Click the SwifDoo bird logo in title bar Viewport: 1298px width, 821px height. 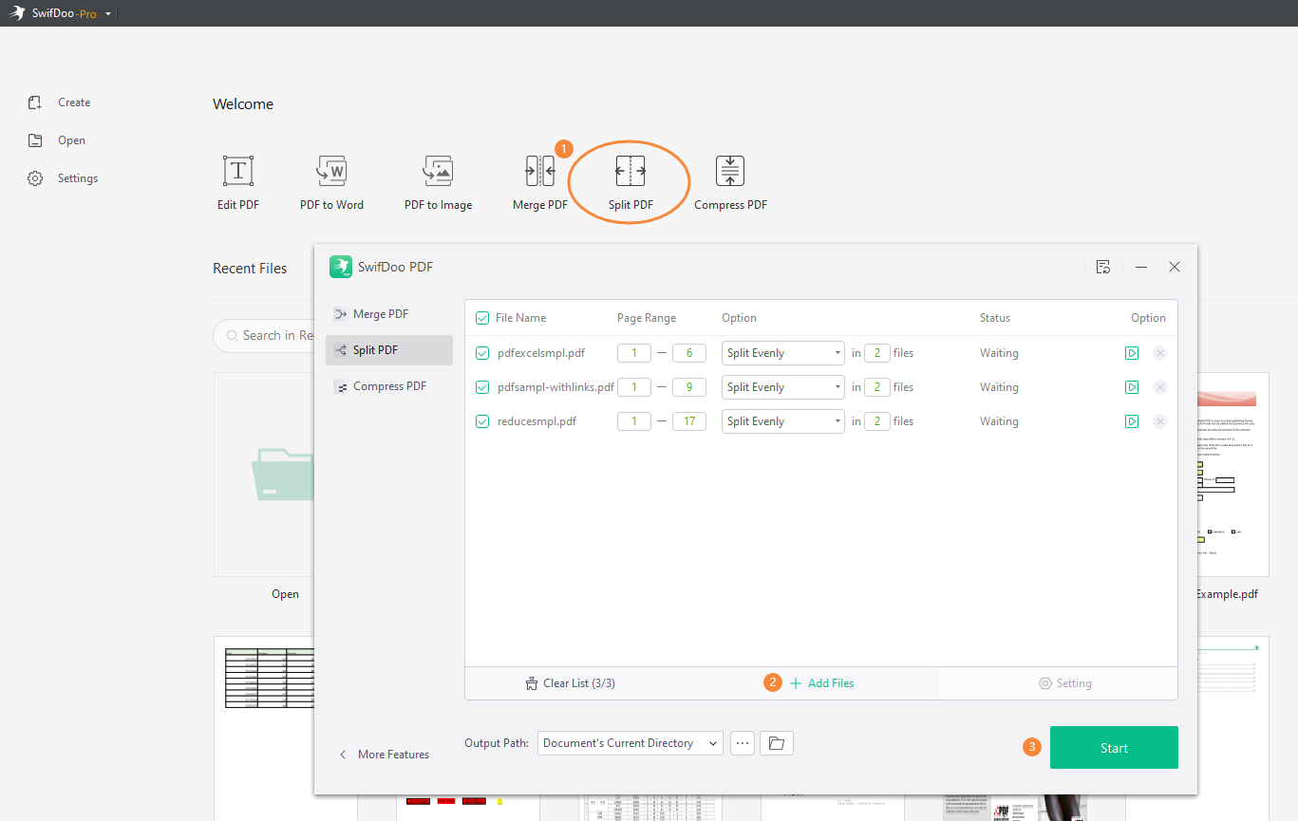[x=18, y=14]
